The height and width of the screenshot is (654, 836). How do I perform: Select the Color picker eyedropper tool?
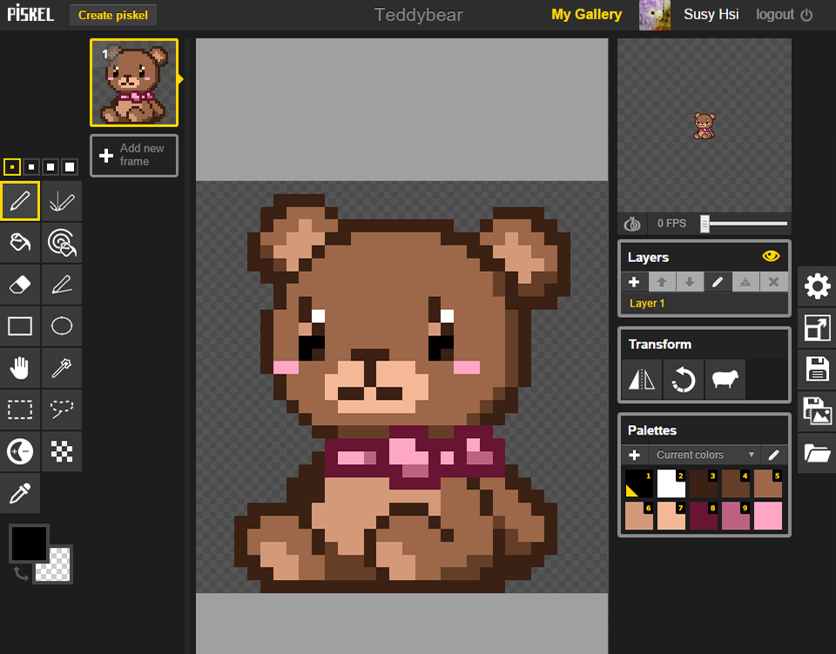pos(20,493)
